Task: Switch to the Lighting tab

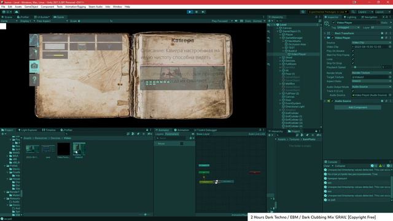Action: pos(350,17)
